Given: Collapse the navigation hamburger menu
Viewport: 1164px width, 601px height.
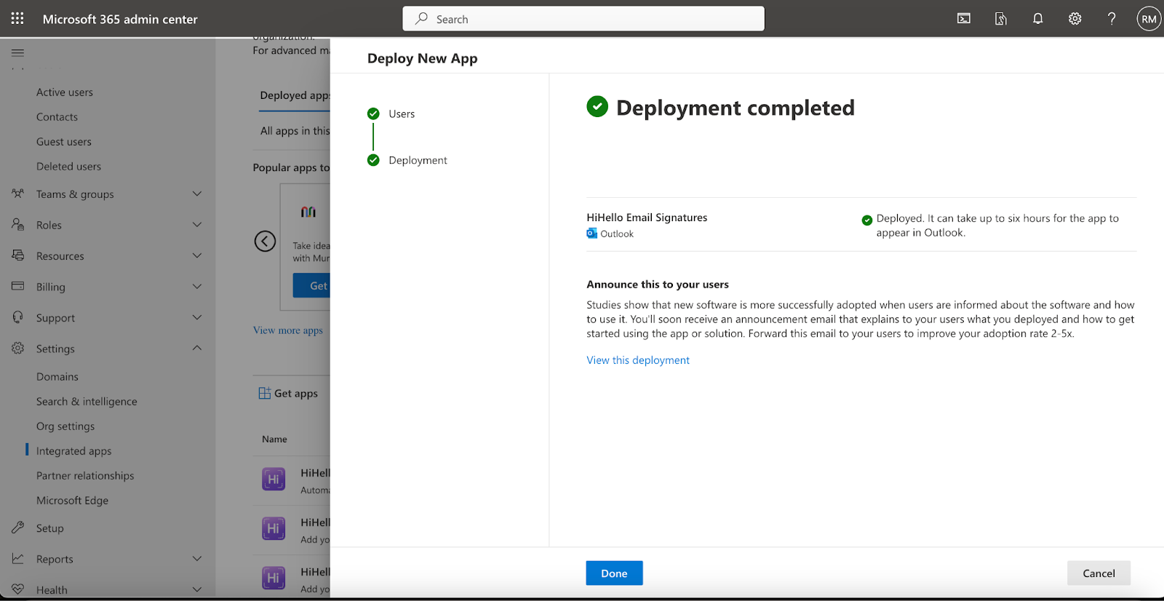Looking at the screenshot, I should 18,52.
